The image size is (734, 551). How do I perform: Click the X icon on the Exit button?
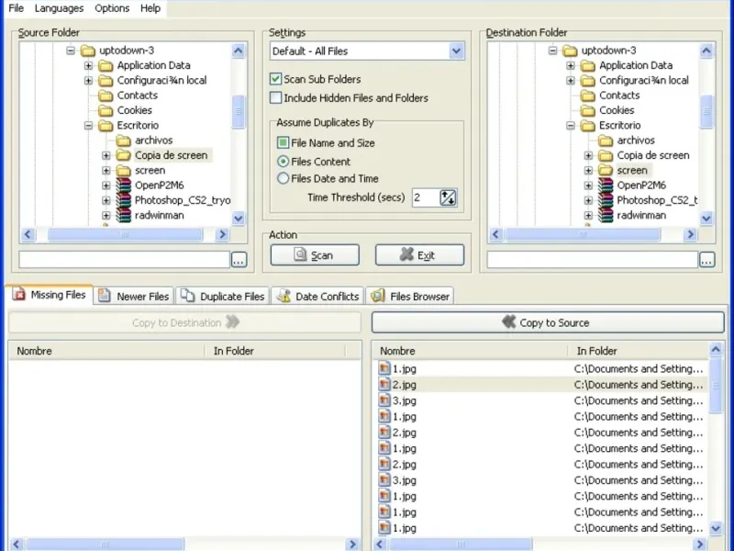(406, 254)
